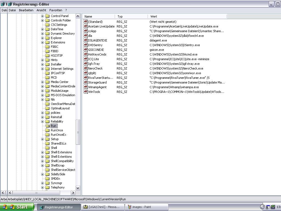Select the CSCSettings key label
This screenshot has width=281, height=211.
pyautogui.click(x=59, y=25)
